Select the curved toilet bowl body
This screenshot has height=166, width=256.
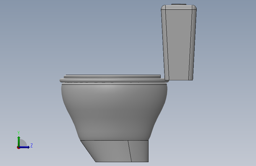[x=114, y=112]
